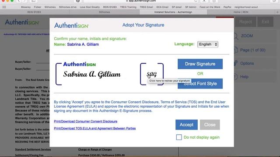Click the Adopt Your Signature heading
This screenshot has width=280, height=157.
click(143, 25)
